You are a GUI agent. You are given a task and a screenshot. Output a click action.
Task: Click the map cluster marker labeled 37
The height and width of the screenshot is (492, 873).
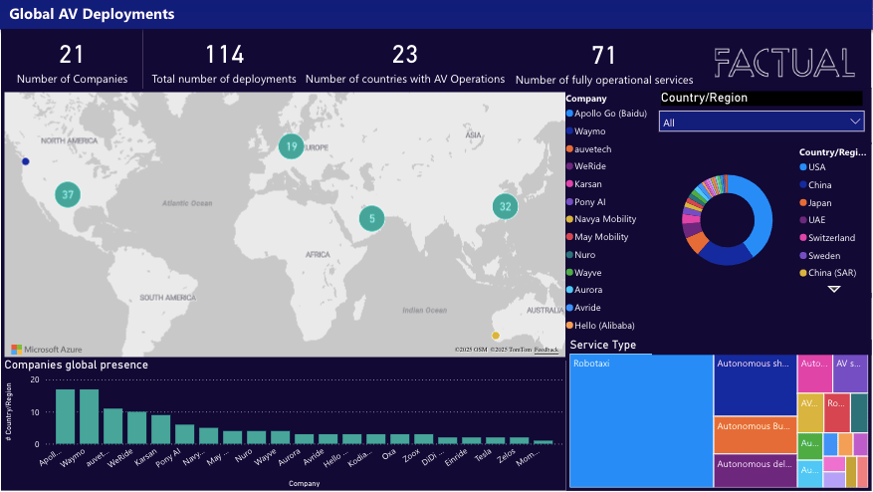click(67, 194)
